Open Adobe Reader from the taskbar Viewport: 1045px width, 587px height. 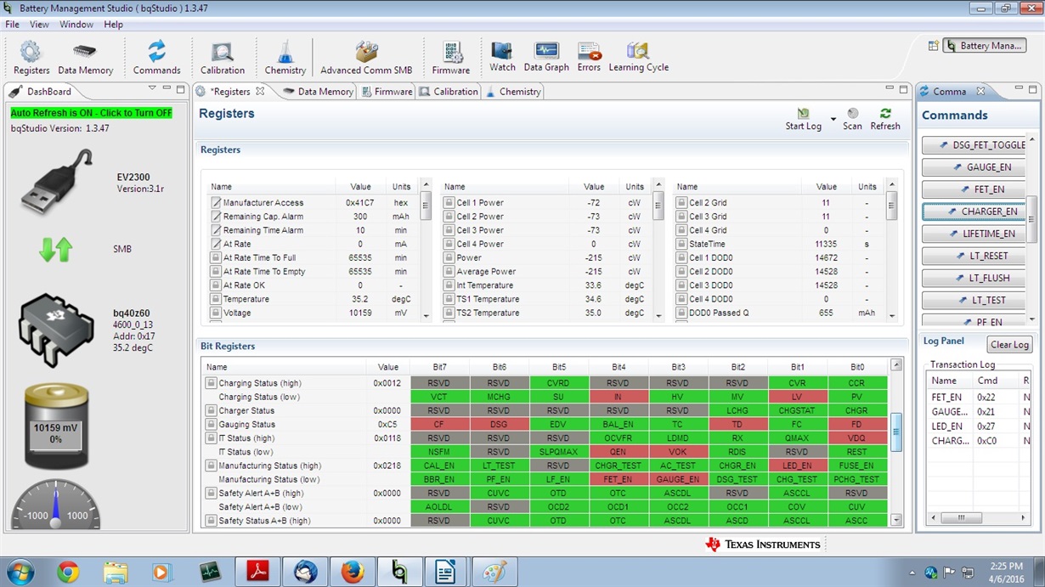[257, 573]
